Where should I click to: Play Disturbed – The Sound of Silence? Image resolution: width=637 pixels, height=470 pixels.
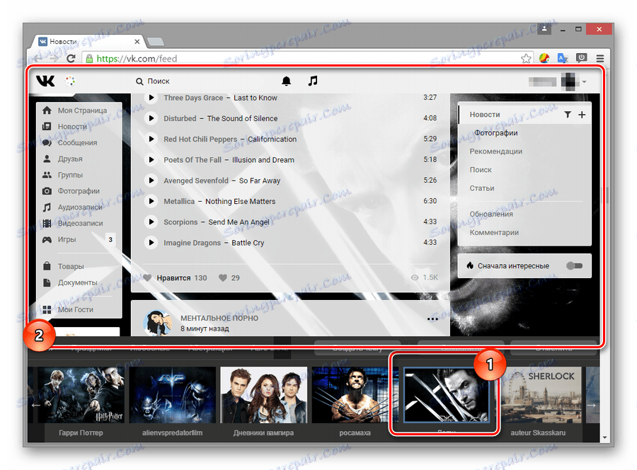(151, 118)
